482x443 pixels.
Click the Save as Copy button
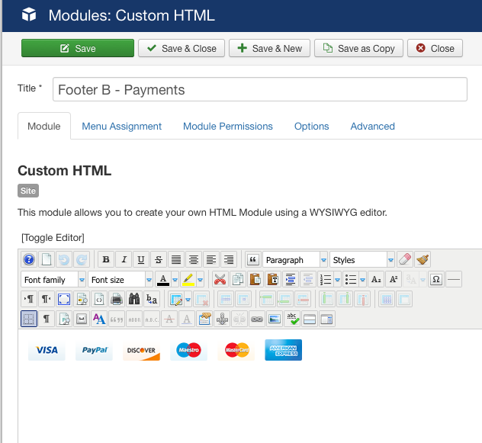tap(358, 48)
